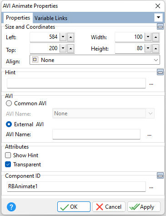Collapse the Hint section

point(160,72)
